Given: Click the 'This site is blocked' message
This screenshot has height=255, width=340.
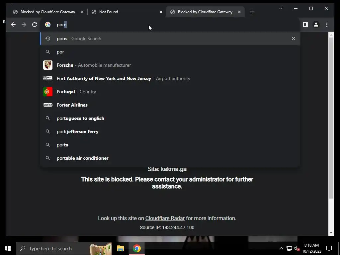Looking at the screenshot, I should 167,183.
